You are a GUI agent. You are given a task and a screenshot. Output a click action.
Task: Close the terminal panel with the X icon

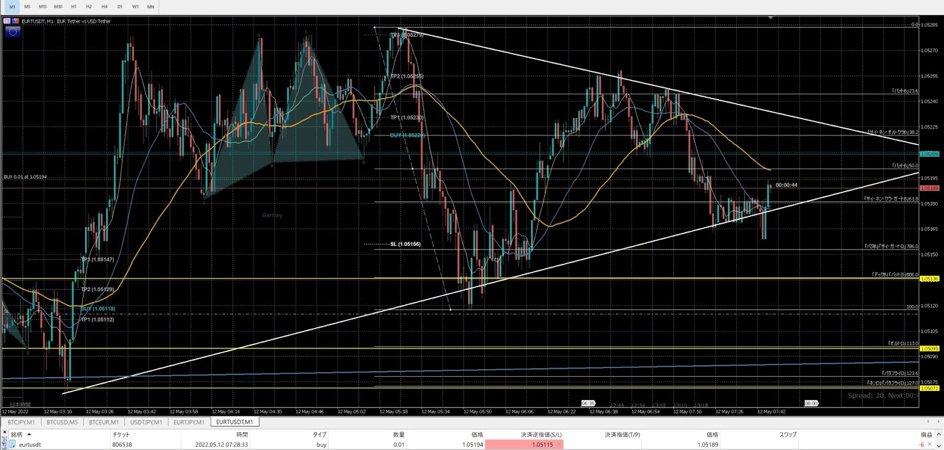point(5,433)
